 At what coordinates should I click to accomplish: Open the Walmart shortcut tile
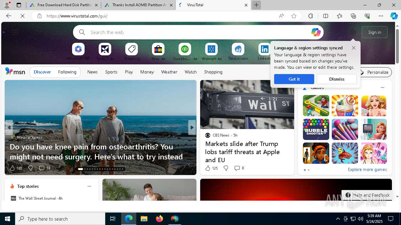coord(211,52)
